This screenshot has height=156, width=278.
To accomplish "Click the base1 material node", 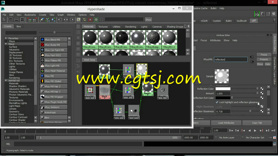I will (147, 89).
